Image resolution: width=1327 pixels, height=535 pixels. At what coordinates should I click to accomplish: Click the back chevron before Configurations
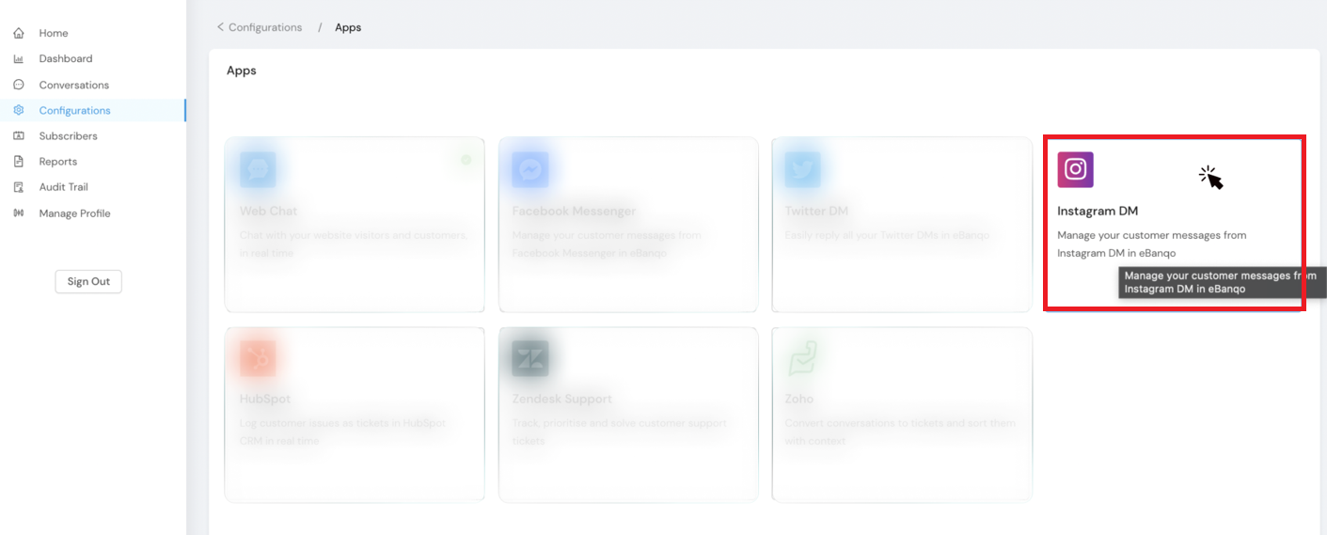click(x=220, y=27)
